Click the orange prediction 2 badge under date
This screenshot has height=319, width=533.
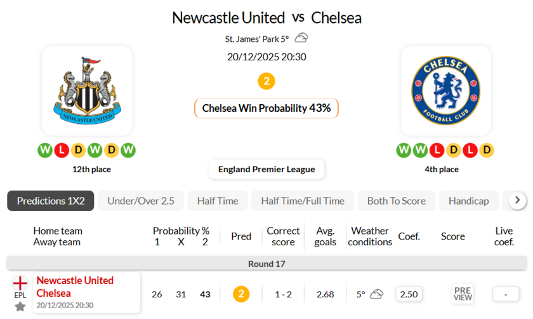tap(266, 81)
